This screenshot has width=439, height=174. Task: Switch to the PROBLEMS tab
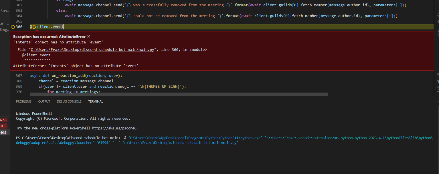23,101
